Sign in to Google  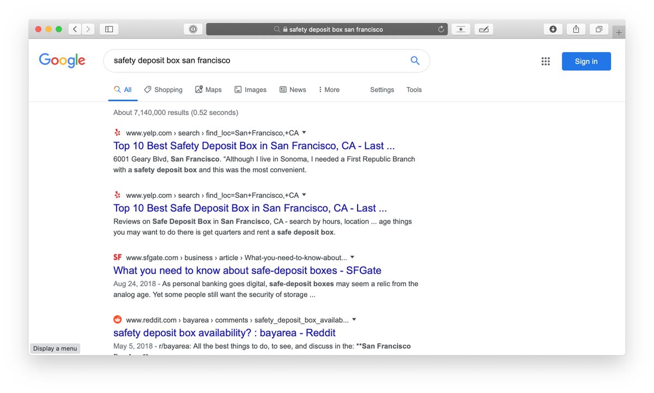point(586,61)
